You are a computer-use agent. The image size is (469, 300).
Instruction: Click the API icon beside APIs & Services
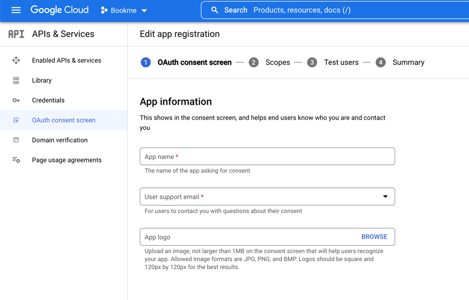coord(16,34)
